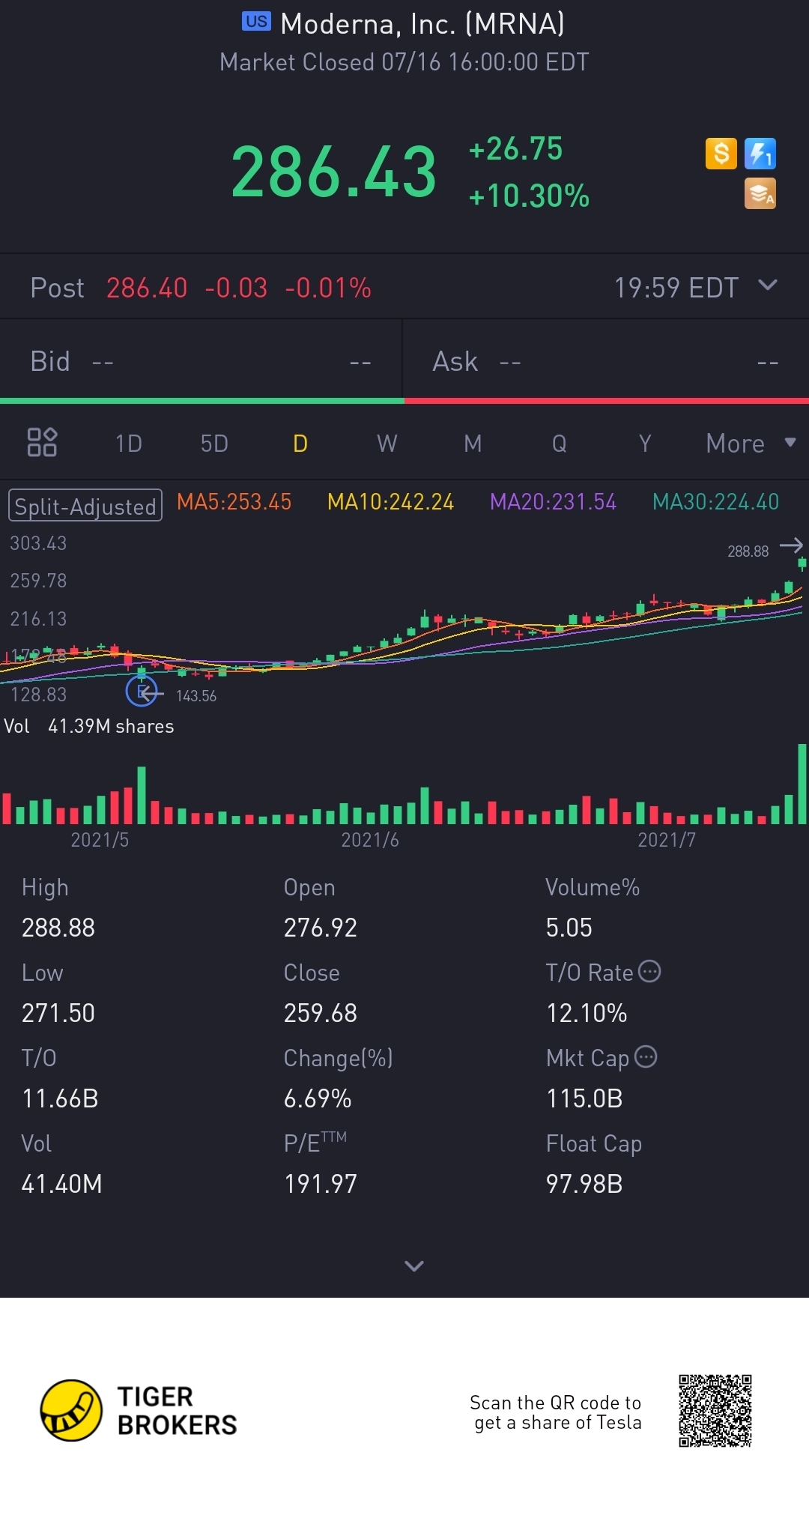The height and width of the screenshot is (1524, 809).
Task: Open the chart layout grid icon
Action: tap(42, 442)
